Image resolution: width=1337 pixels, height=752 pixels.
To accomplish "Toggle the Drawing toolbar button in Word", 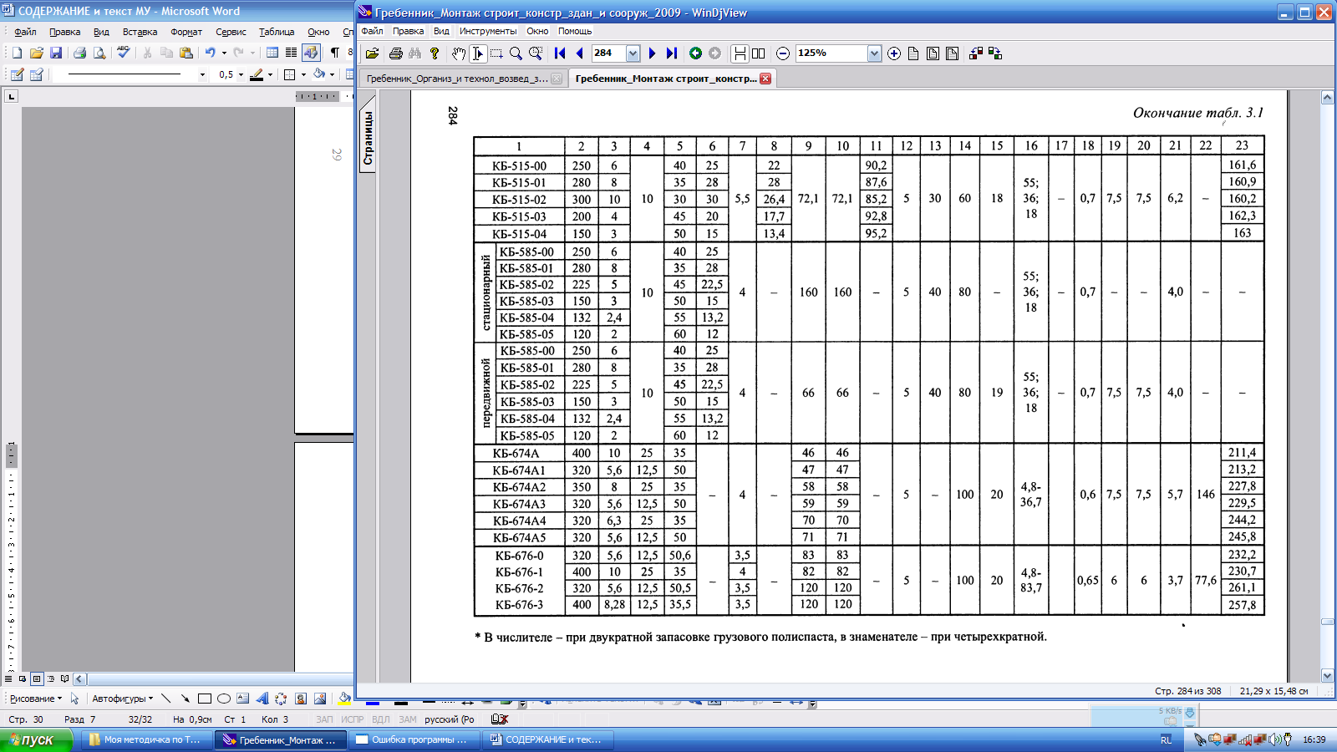I will pos(311,53).
